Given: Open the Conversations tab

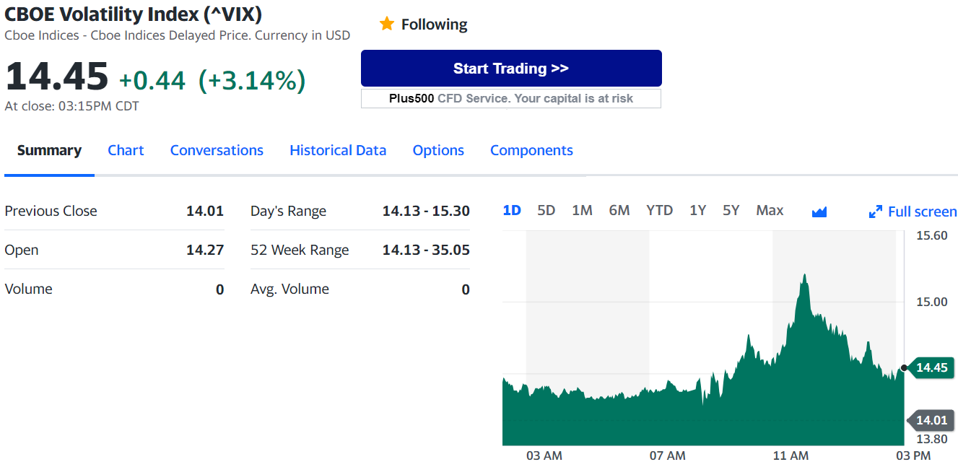Looking at the screenshot, I should point(217,150).
